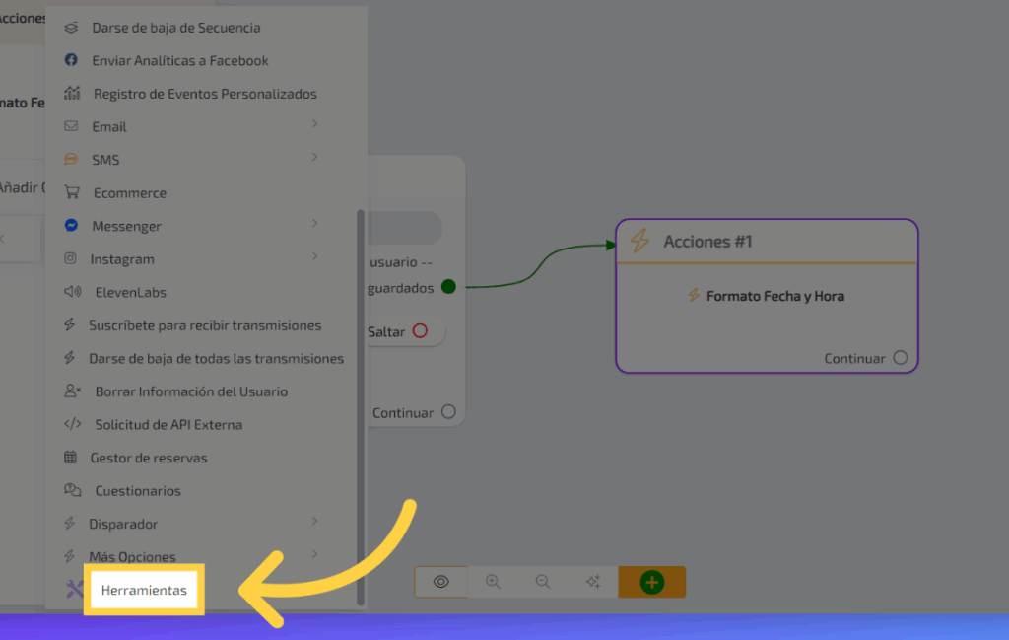Click the Facebook icon beside Enviar Analíticas
This screenshot has width=1009, height=640.
tap(71, 60)
